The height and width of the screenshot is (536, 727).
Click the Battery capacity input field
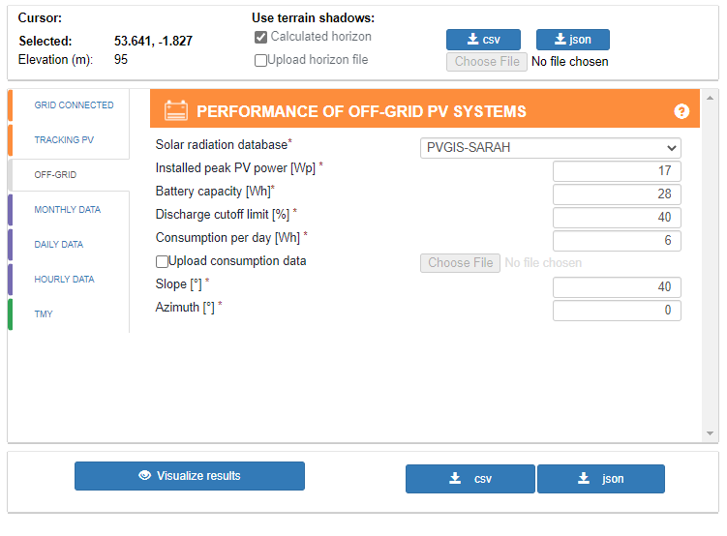[617, 194]
